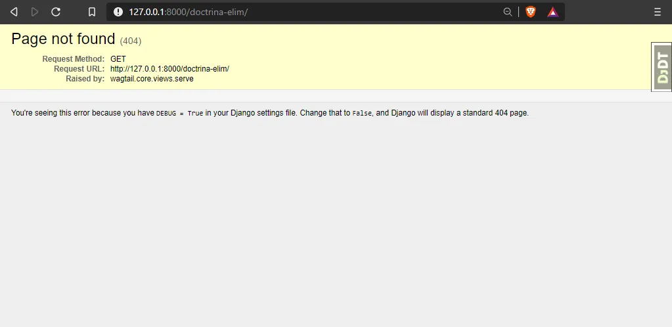The height and width of the screenshot is (327, 672).
Task: Go back to the previous page
Action: click(x=14, y=12)
